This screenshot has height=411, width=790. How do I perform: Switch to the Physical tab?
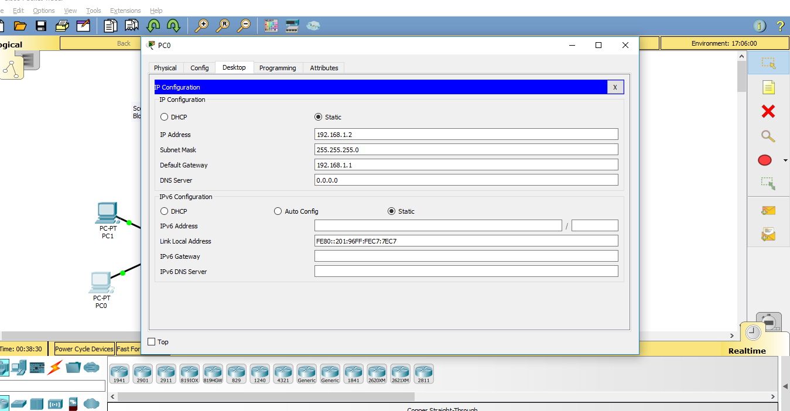(x=166, y=68)
